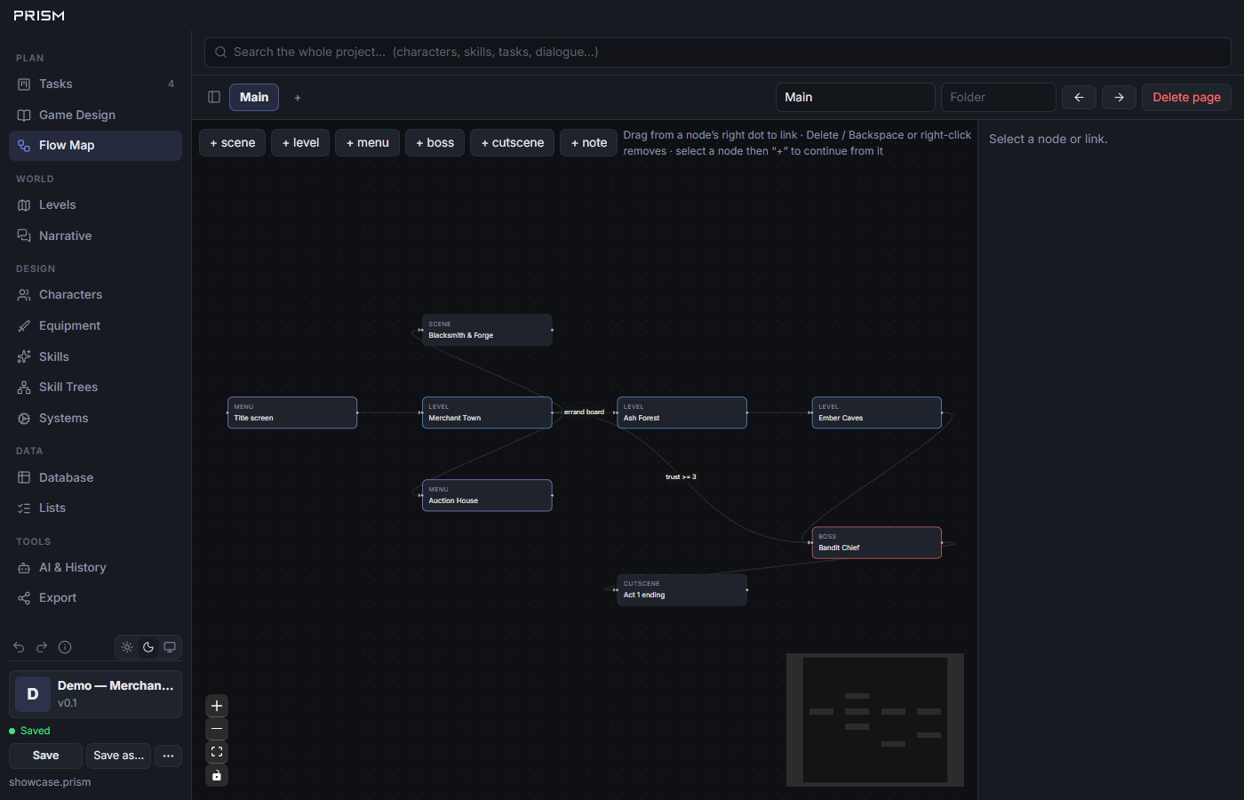
Task: Click the Tasks checklist icon
Action: tap(24, 84)
